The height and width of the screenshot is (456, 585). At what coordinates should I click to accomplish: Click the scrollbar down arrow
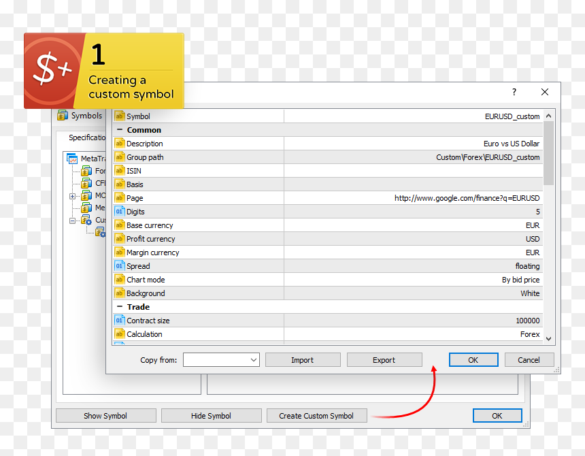tap(548, 339)
